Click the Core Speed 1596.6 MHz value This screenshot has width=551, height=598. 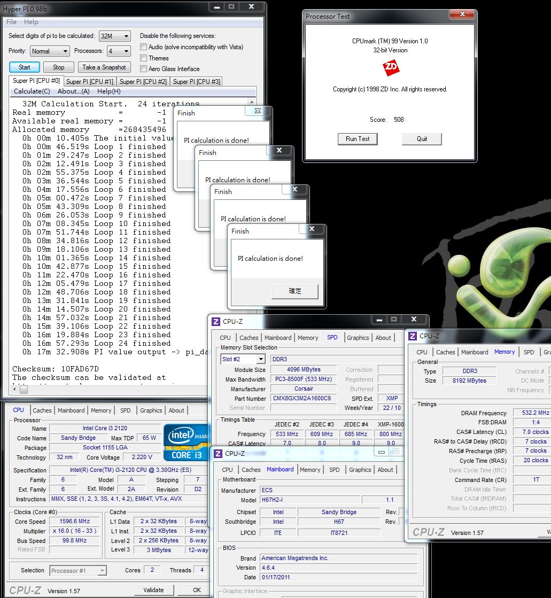(x=75, y=522)
